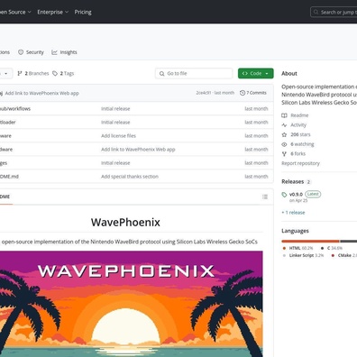Click the Report repository link
Screen dimensions: 357x357
[x=300, y=163]
